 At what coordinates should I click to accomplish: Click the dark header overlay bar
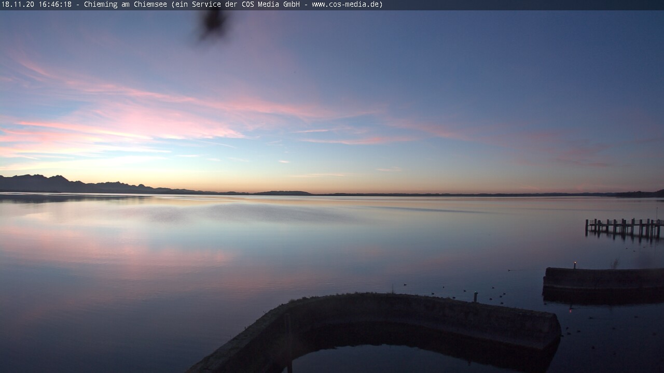coord(519,5)
